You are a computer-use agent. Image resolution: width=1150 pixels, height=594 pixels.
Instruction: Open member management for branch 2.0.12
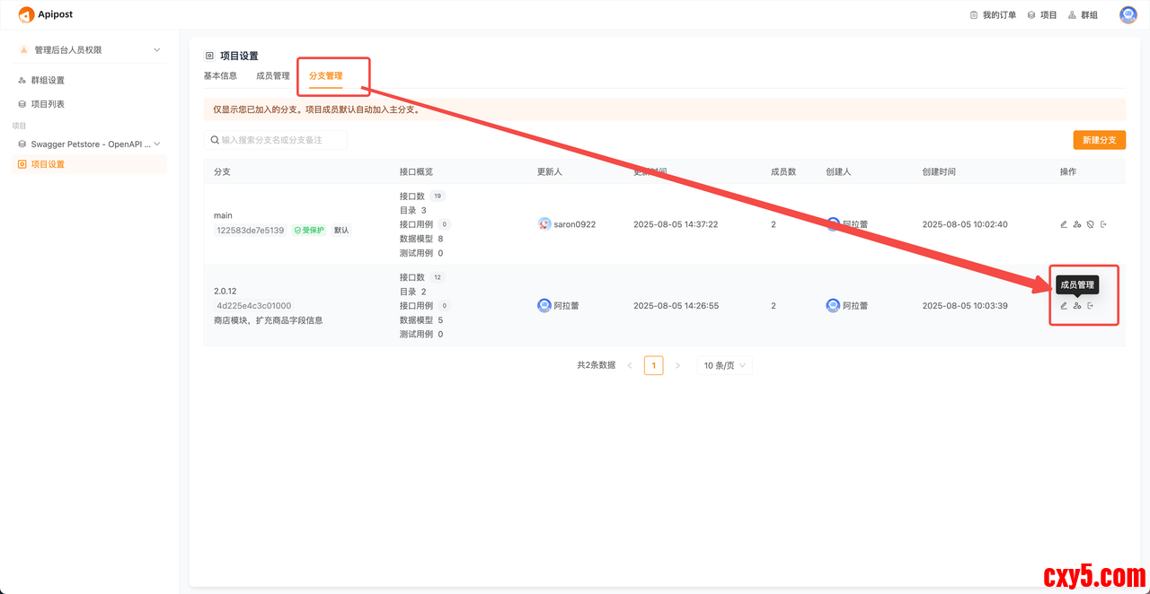click(x=1077, y=306)
